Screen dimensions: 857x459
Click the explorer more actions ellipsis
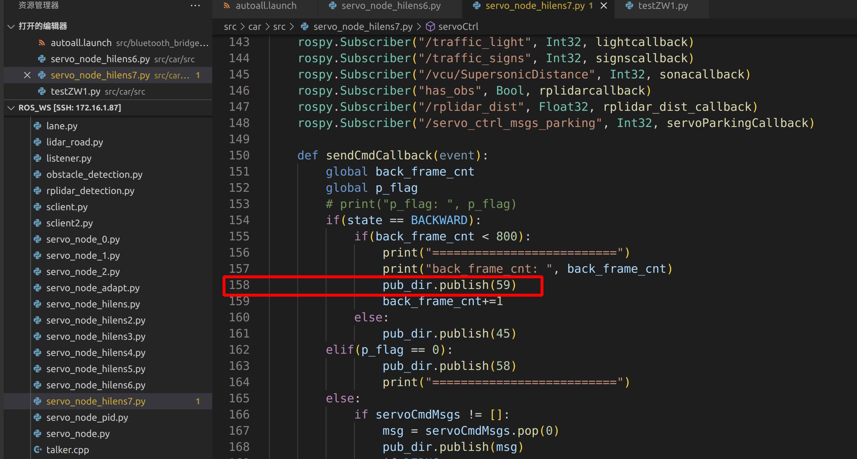pos(195,6)
